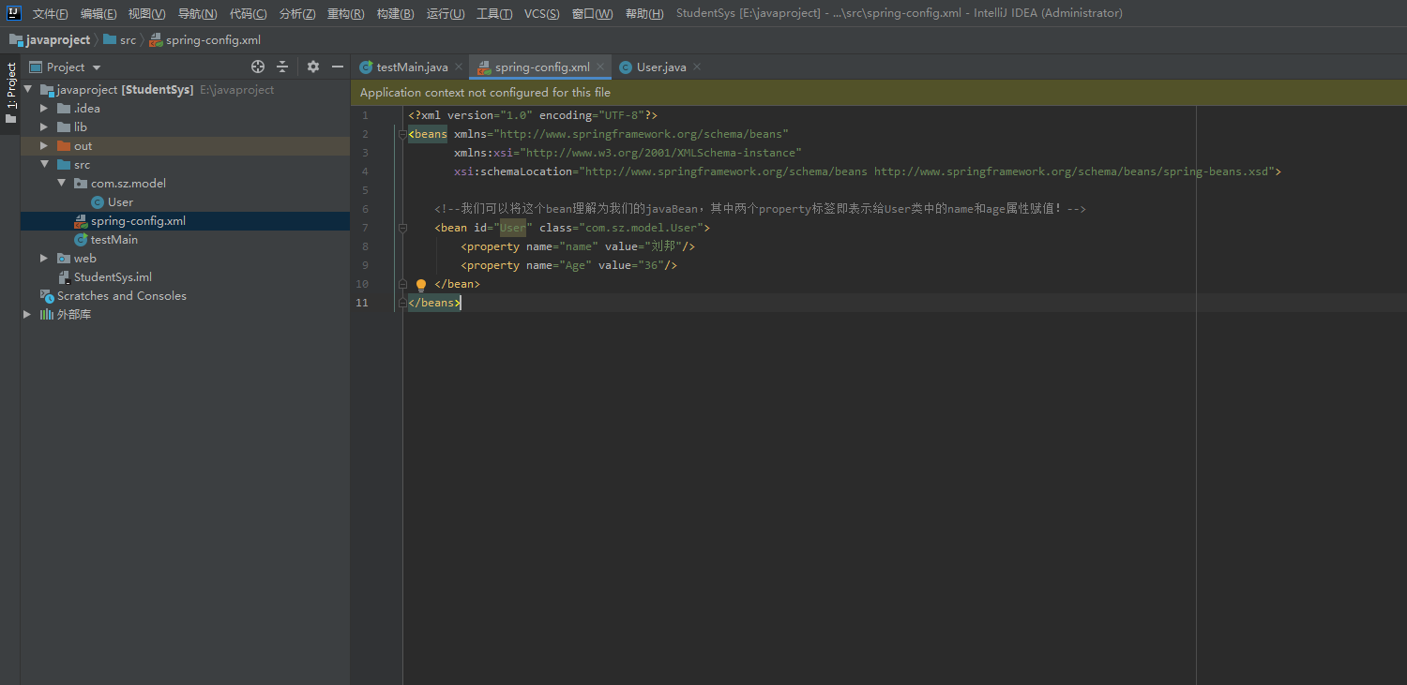
Task: Select StudentSys.iml file in tree
Action: pyautogui.click(x=113, y=277)
